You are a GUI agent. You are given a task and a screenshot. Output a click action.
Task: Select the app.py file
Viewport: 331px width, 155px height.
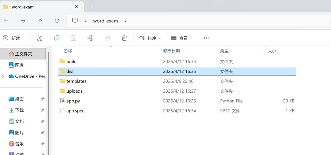click(177, 101)
